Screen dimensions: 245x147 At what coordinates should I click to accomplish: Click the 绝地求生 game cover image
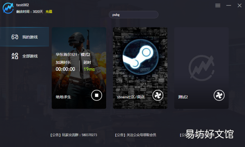click(x=79, y=68)
